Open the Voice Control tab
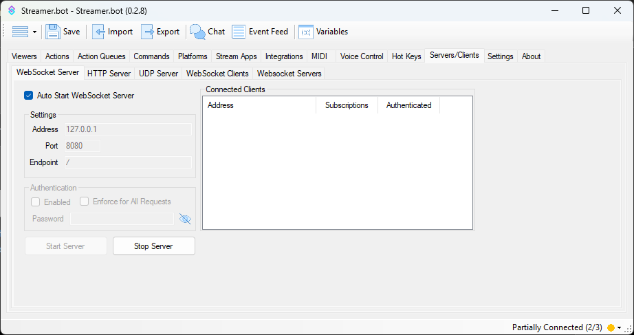Viewport: 634px width, 335px height. [x=362, y=56]
